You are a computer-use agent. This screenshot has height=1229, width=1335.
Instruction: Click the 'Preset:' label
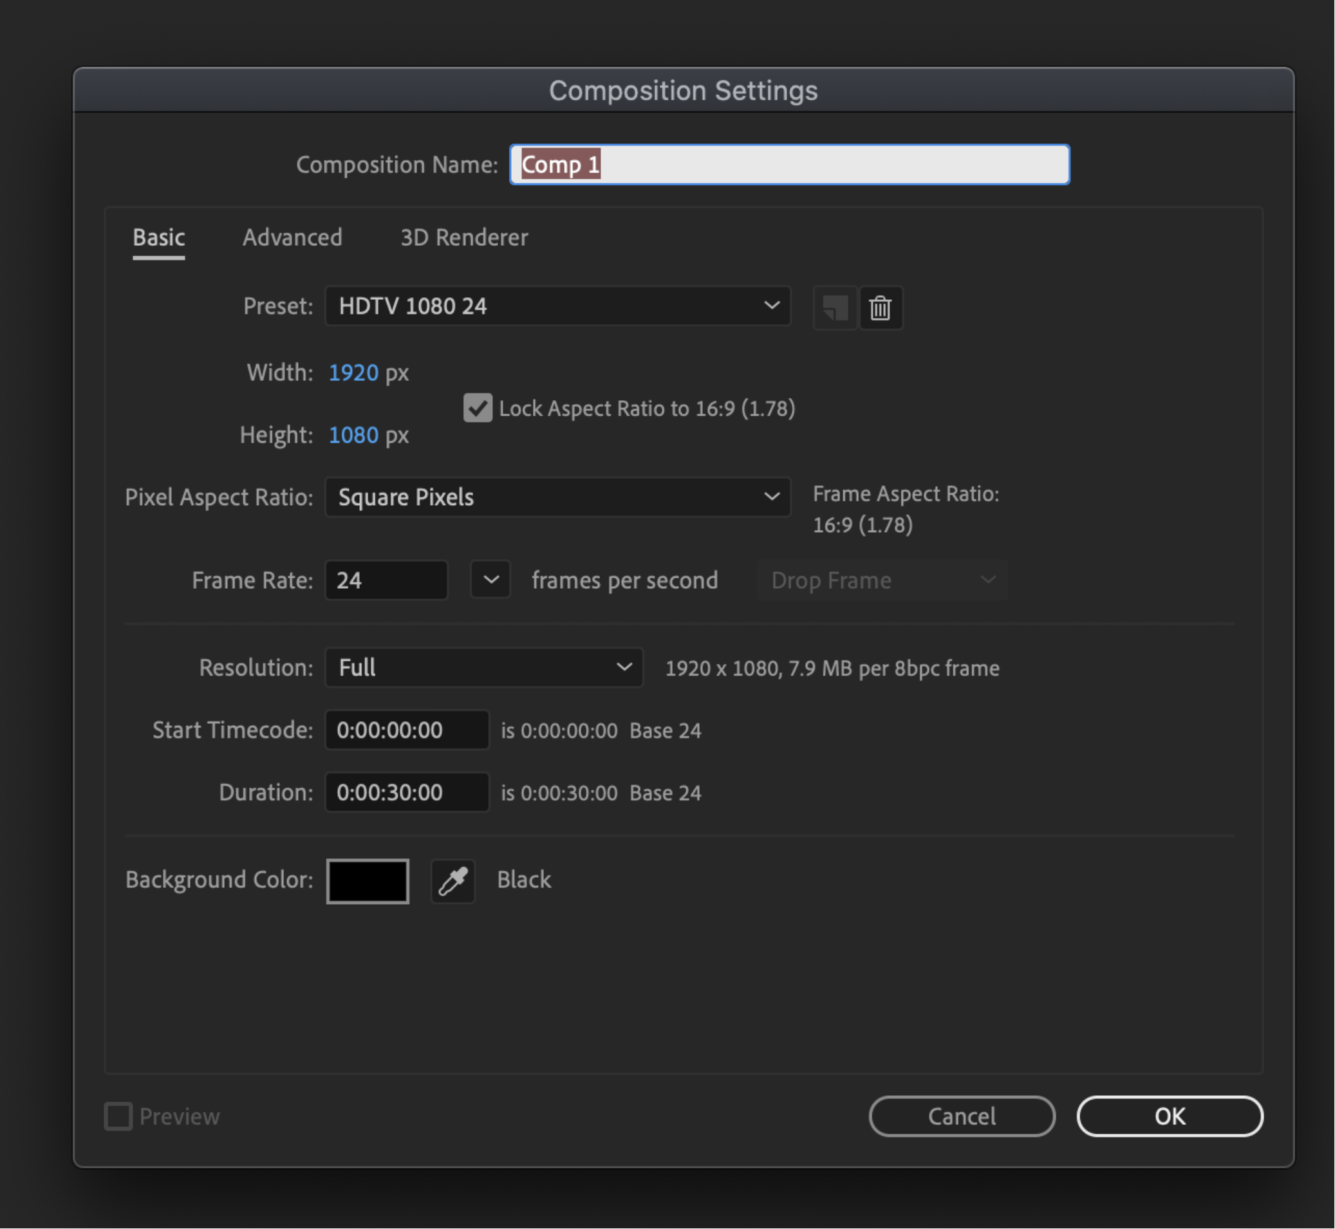tap(278, 306)
